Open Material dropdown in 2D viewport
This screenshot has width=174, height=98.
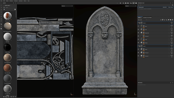67,6
